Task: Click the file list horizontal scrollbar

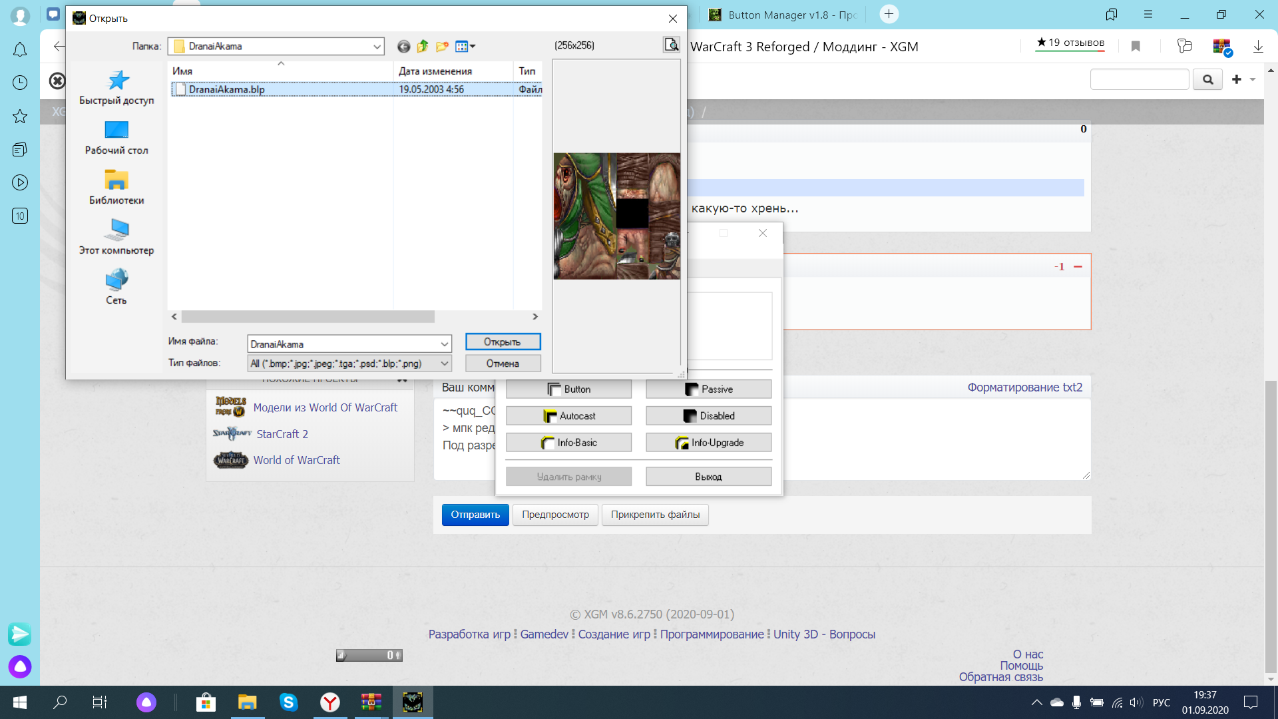Action: click(x=308, y=317)
